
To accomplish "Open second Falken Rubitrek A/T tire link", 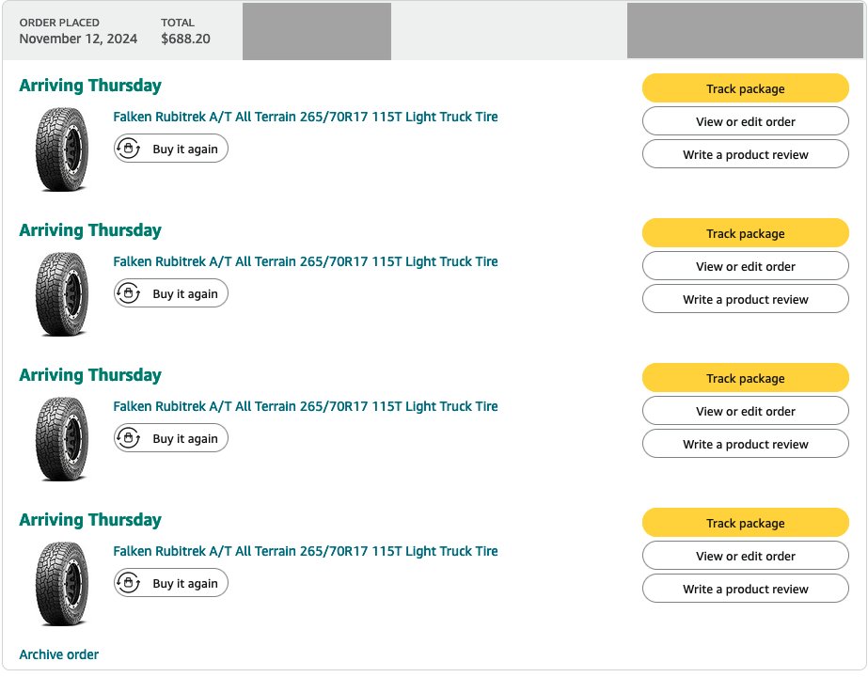I will click(305, 261).
